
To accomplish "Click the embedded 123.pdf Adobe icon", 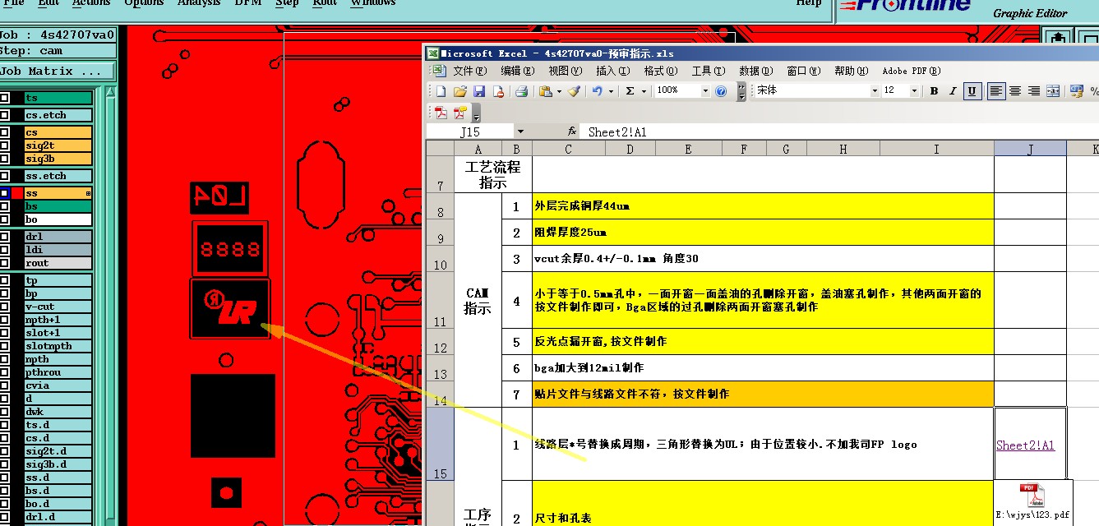I will click(x=1032, y=495).
